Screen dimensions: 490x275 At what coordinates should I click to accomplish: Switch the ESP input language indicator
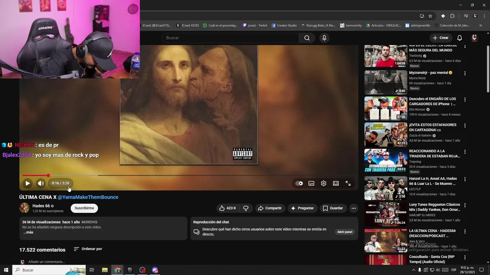point(454,270)
